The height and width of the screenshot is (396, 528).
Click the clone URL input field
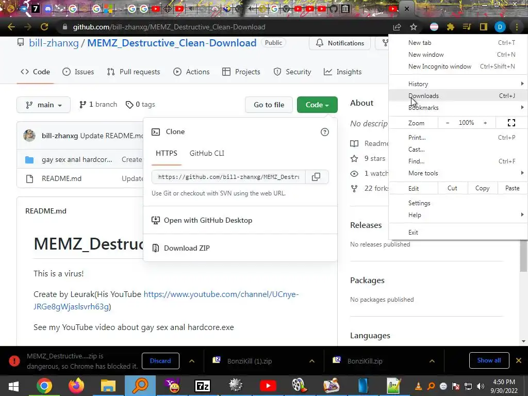228,177
